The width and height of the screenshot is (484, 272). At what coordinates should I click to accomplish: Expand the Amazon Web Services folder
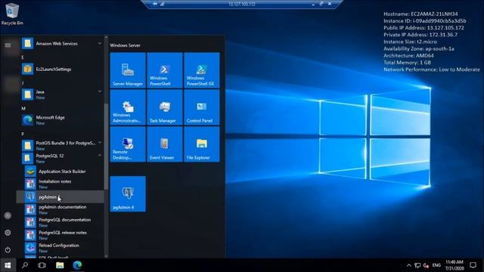(60, 44)
